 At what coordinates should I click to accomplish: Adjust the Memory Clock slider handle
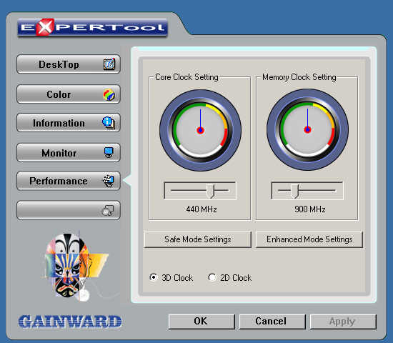tap(295, 191)
